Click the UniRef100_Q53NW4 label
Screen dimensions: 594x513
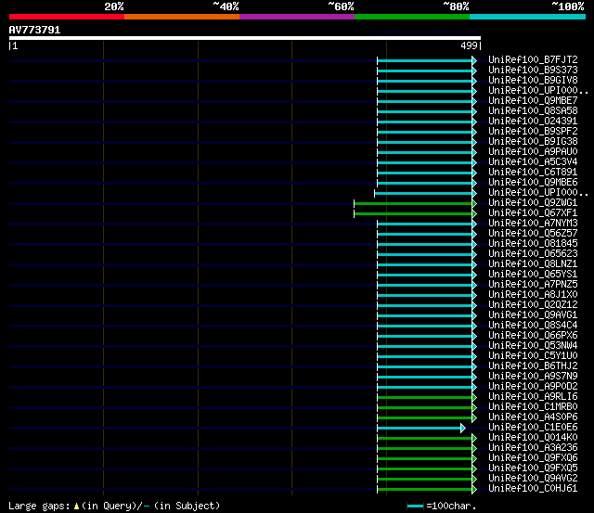(x=533, y=346)
